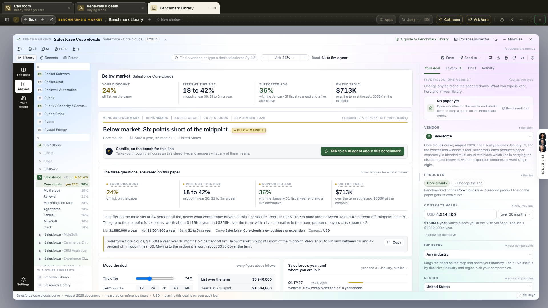Open the Salesforce vendor dropdown
Viewport: 548px width, 308px height.
pos(479,136)
